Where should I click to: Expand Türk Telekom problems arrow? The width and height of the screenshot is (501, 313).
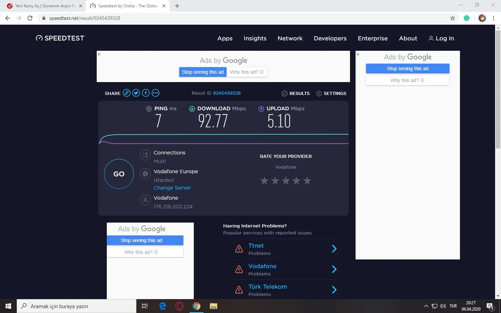[334, 290]
